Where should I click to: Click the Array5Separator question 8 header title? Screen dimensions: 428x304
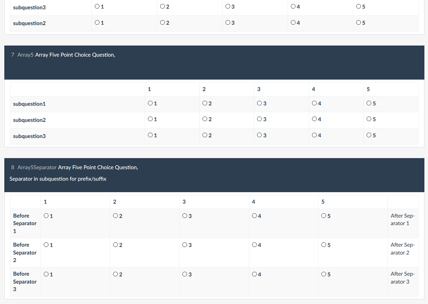(98, 167)
